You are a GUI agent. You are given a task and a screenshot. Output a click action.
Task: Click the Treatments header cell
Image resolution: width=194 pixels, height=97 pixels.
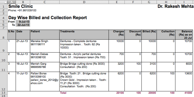(84, 35)
